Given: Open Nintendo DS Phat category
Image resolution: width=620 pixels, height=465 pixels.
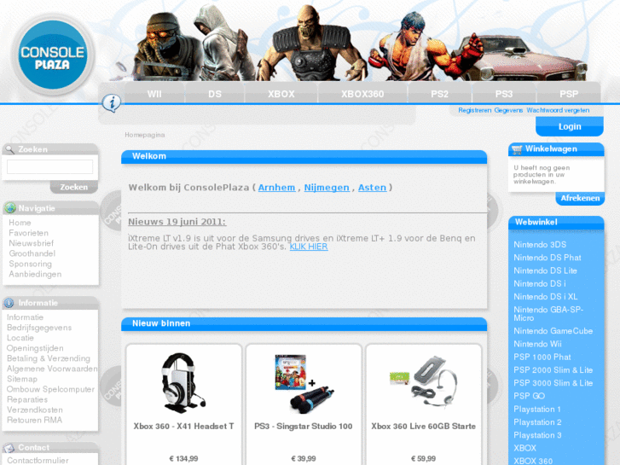Looking at the screenshot, I should coord(548,257).
